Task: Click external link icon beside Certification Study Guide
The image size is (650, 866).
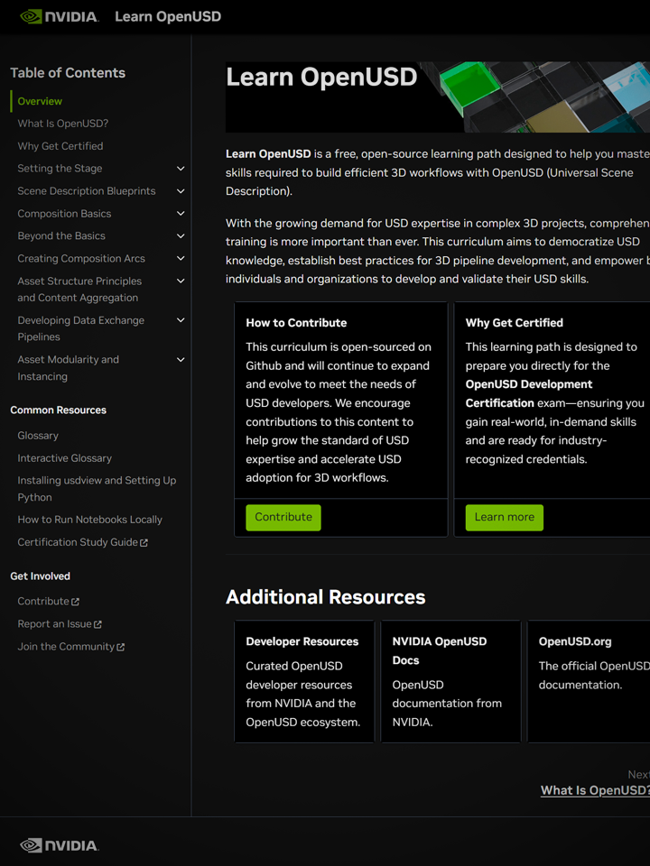Action: tap(144, 542)
